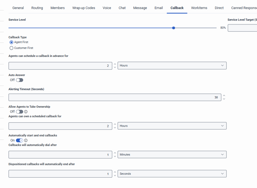Increase the Alerting Timeout seconds value

click(224, 96)
